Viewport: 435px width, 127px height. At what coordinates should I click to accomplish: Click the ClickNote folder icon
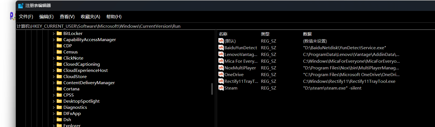(x=59, y=58)
